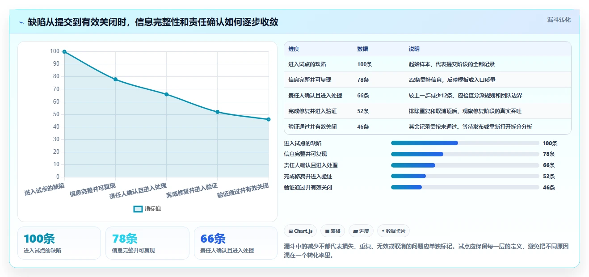Click description starting 较上一步减少12条

click(x=465, y=96)
